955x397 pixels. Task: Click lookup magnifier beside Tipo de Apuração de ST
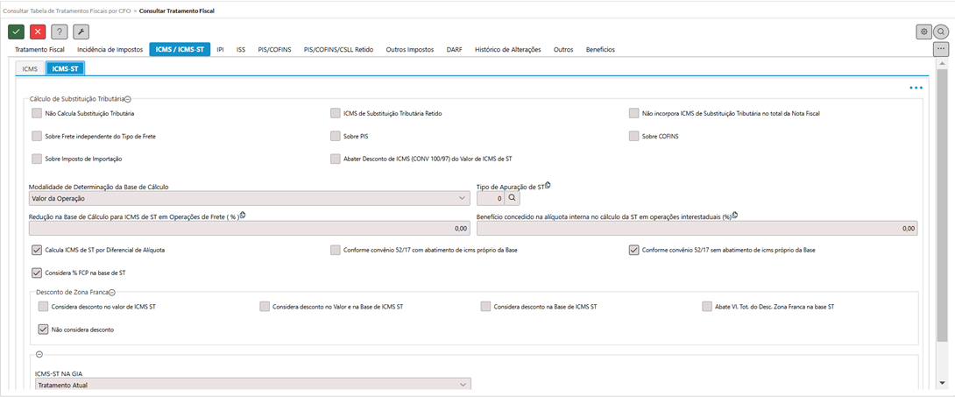pos(513,199)
